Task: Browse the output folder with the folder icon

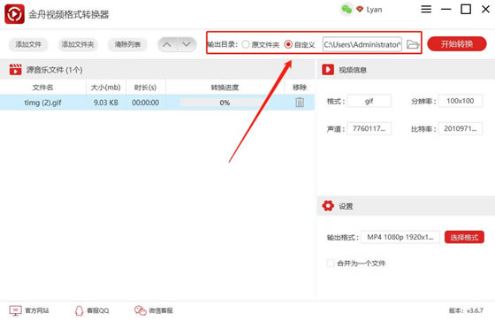Action: point(413,44)
